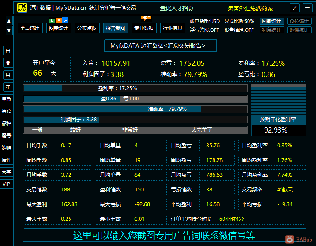The image size is (316, 246).
Task: Click the 较好 rating segment
Action: 76,130
